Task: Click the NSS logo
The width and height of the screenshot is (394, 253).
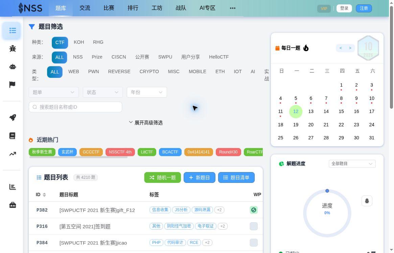Action: click(30, 8)
